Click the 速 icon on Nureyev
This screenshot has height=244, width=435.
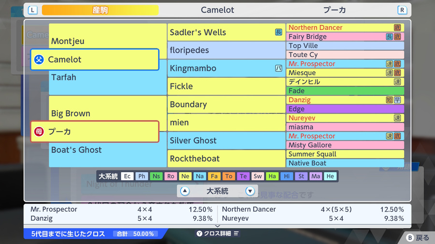click(x=397, y=118)
